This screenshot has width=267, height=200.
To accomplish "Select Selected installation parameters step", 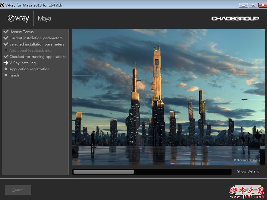I will click(x=37, y=44).
